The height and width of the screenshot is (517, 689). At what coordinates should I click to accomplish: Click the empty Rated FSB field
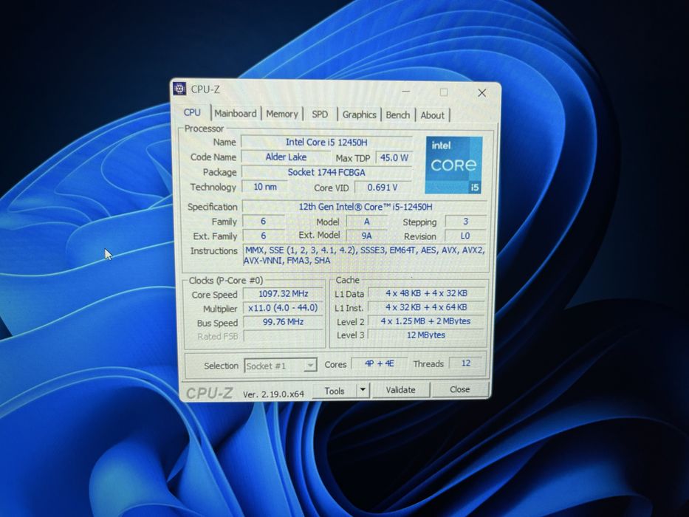283,336
